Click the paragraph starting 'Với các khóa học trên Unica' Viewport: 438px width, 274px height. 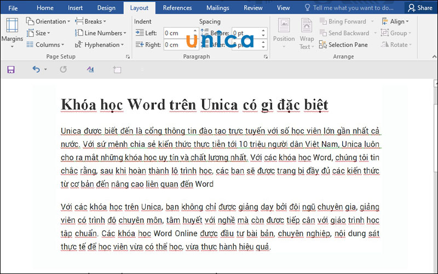pos(221,227)
